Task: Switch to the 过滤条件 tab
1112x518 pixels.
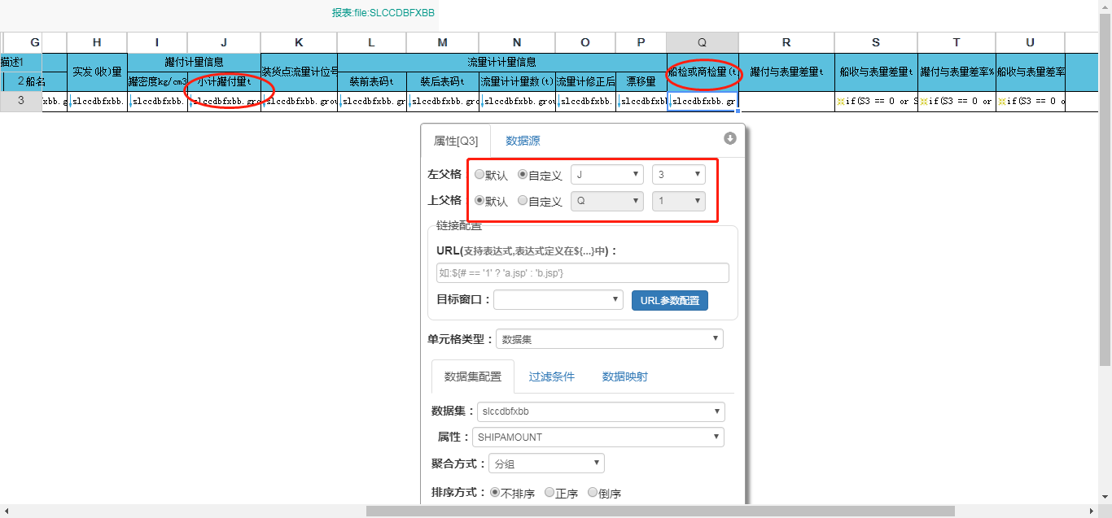Action: coord(552,376)
